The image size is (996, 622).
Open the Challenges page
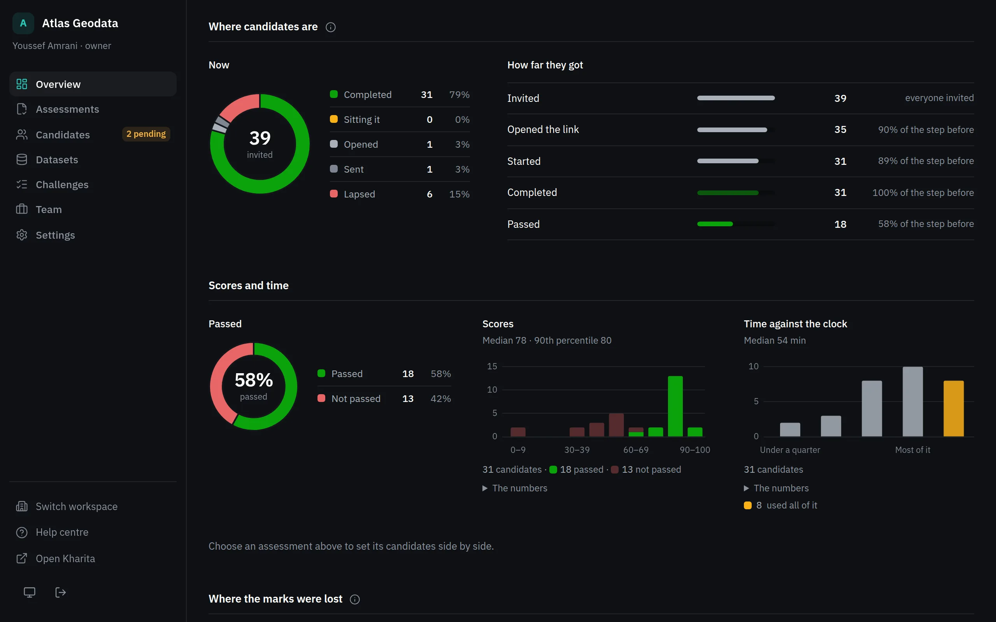click(93, 184)
